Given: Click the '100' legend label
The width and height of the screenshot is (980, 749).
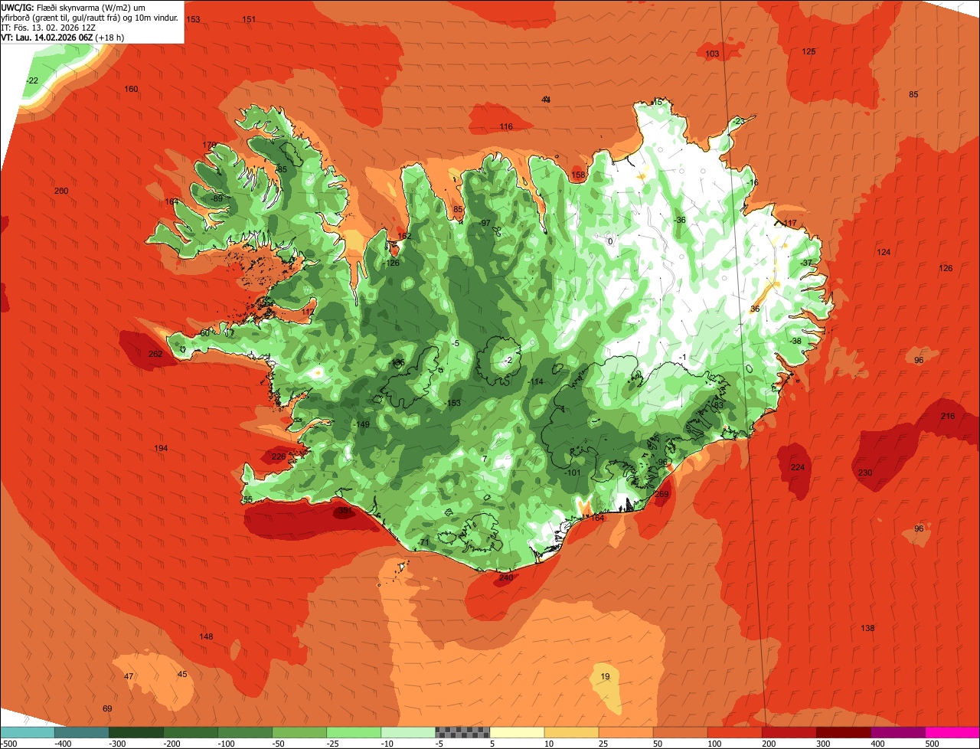Looking at the screenshot, I should 714,744.
